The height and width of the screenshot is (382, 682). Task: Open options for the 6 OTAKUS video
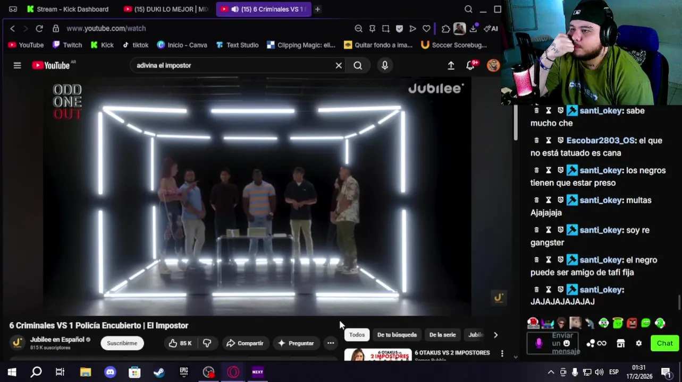pyautogui.click(x=502, y=353)
